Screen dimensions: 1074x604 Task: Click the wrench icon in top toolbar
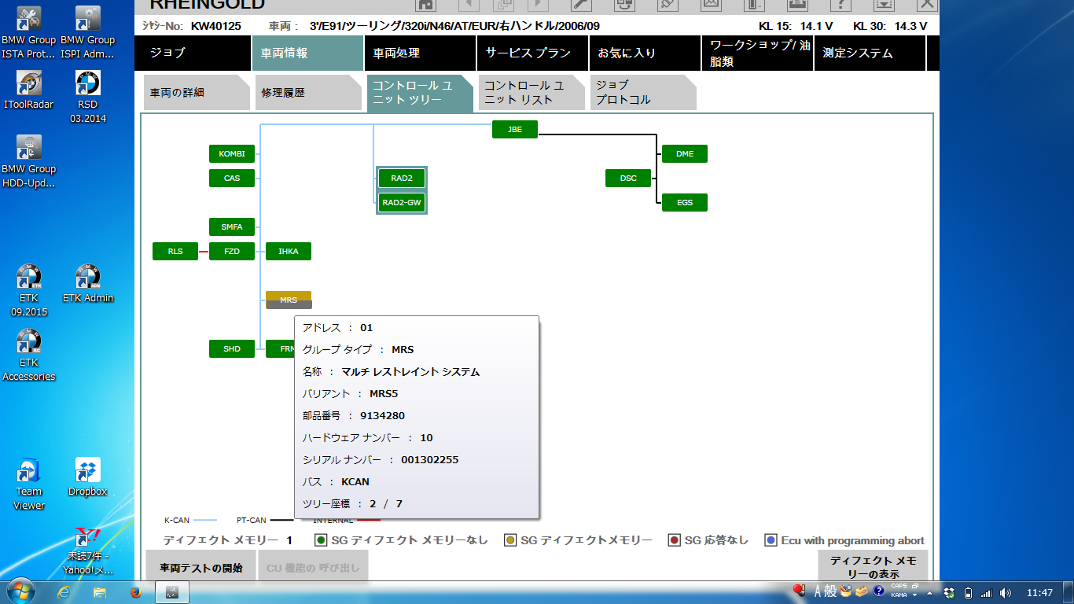tap(580, 4)
